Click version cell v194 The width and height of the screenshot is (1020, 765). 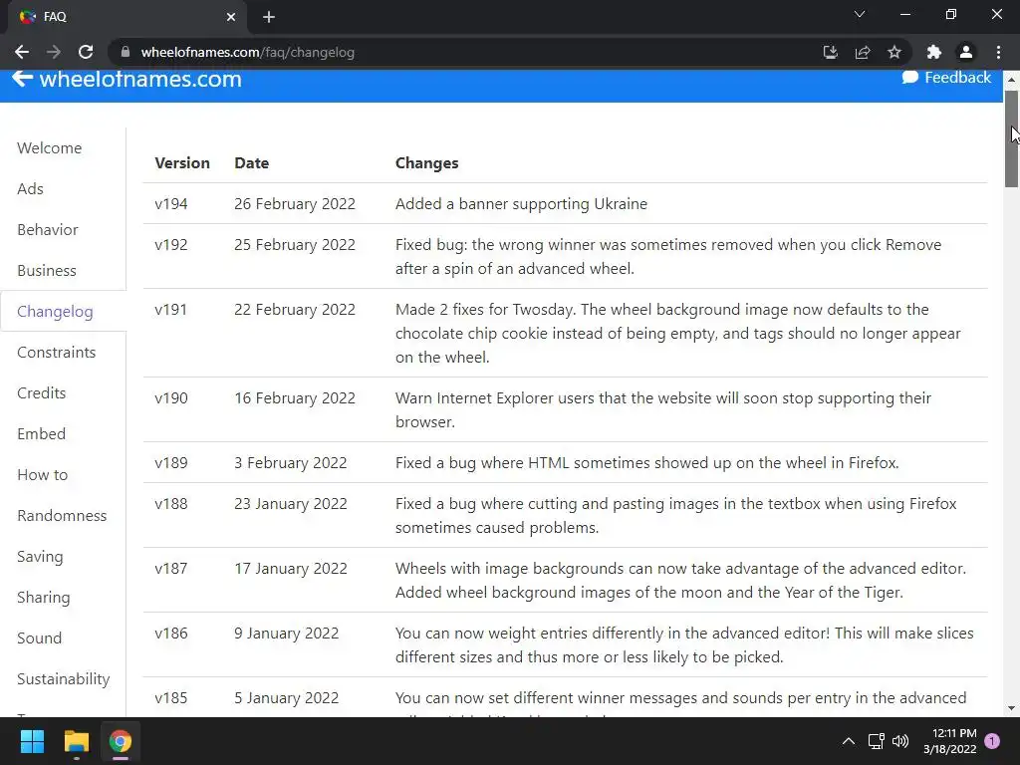click(171, 204)
